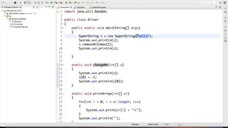This screenshot has height=128, width=228.
Task: Switch to the Driver.java editor tab
Action: (x=64, y=7)
